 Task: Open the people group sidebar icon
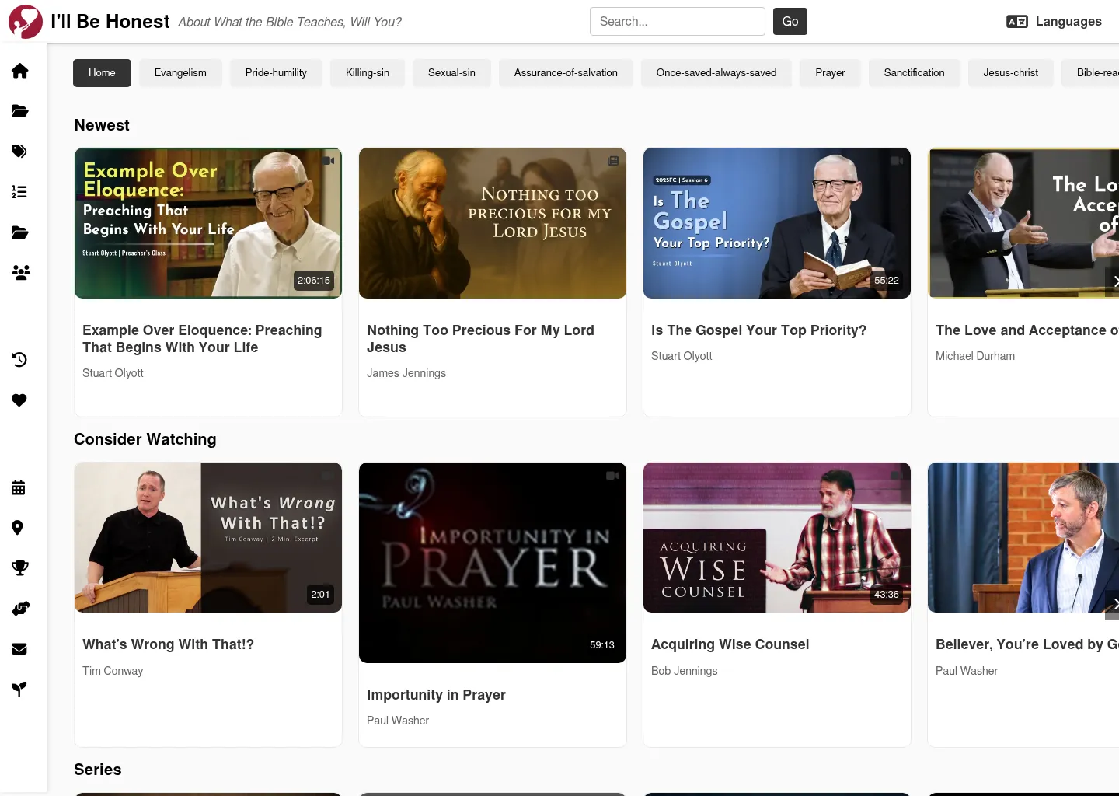point(20,272)
